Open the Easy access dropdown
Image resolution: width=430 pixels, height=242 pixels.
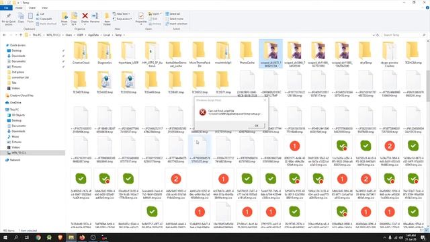pos(122,19)
